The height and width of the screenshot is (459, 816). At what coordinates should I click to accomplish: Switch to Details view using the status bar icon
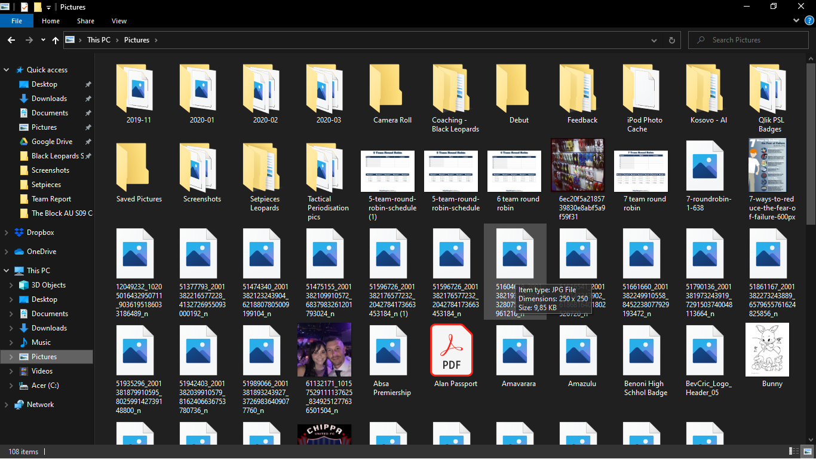[794, 451]
